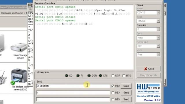Click the HWg FW update button
Image resolution: width=185 pixels, height=104 pixels.
coord(149,75)
